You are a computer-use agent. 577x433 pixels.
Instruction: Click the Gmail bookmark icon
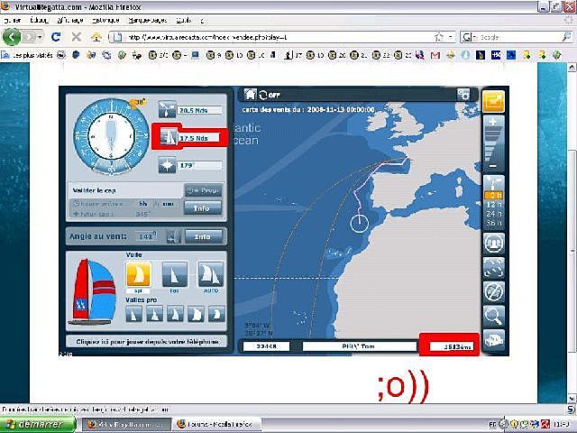(435, 55)
